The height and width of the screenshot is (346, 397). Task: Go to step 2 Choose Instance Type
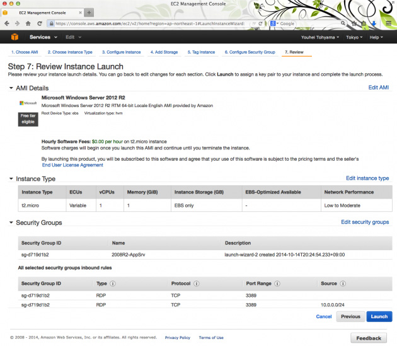coord(70,52)
